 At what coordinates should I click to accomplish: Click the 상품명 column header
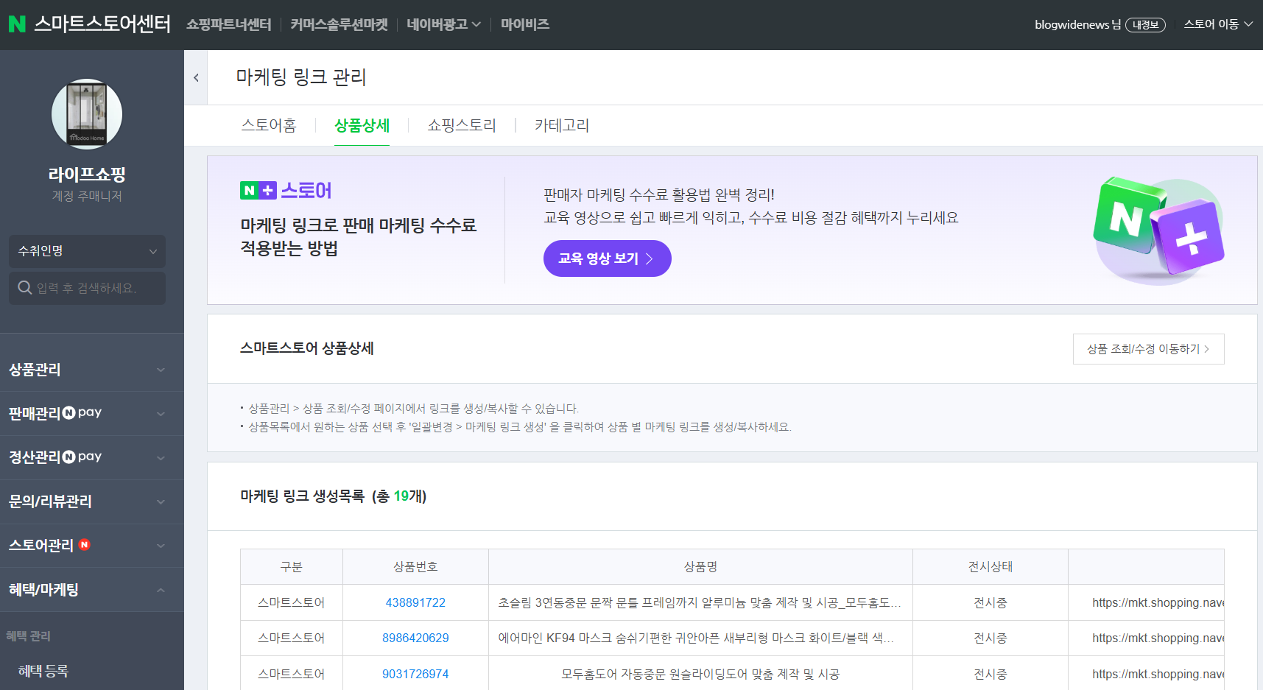(x=700, y=566)
